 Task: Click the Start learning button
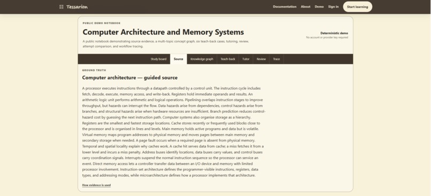[357, 7]
